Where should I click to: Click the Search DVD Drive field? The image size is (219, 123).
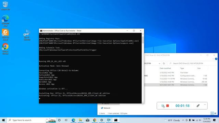click(x=192, y=64)
